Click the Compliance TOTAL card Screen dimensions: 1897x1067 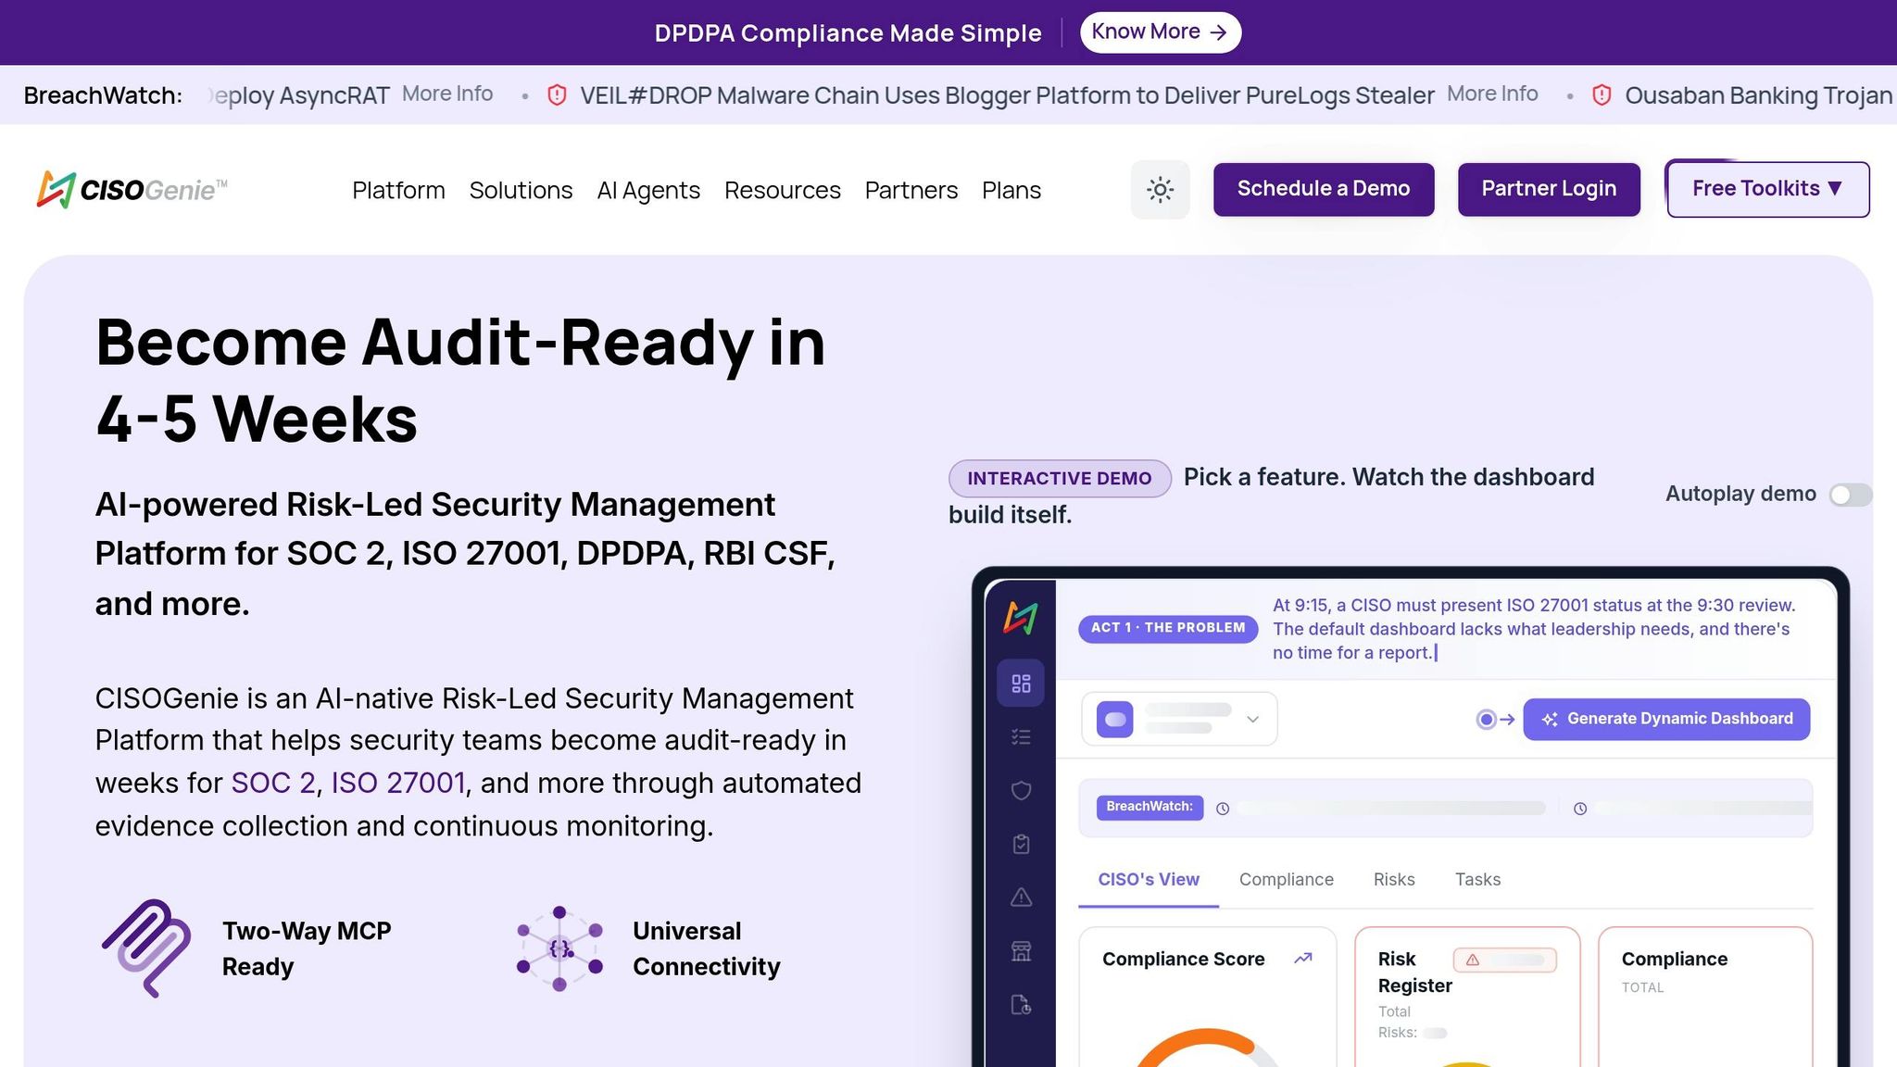(1705, 998)
